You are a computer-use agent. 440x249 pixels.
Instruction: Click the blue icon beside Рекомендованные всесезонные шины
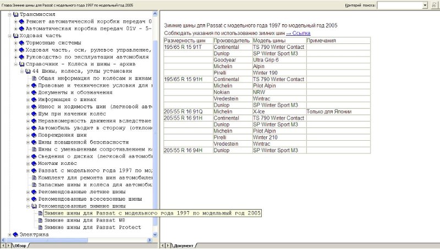tap(34, 199)
